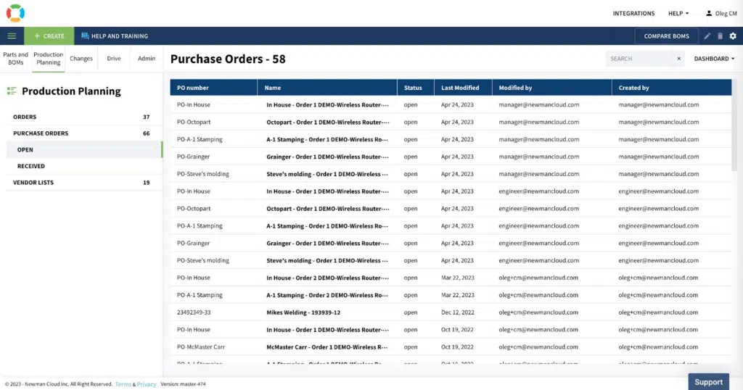Click the OpenBOM colorful logo
This screenshot has height=390, width=743.
coord(15,13)
